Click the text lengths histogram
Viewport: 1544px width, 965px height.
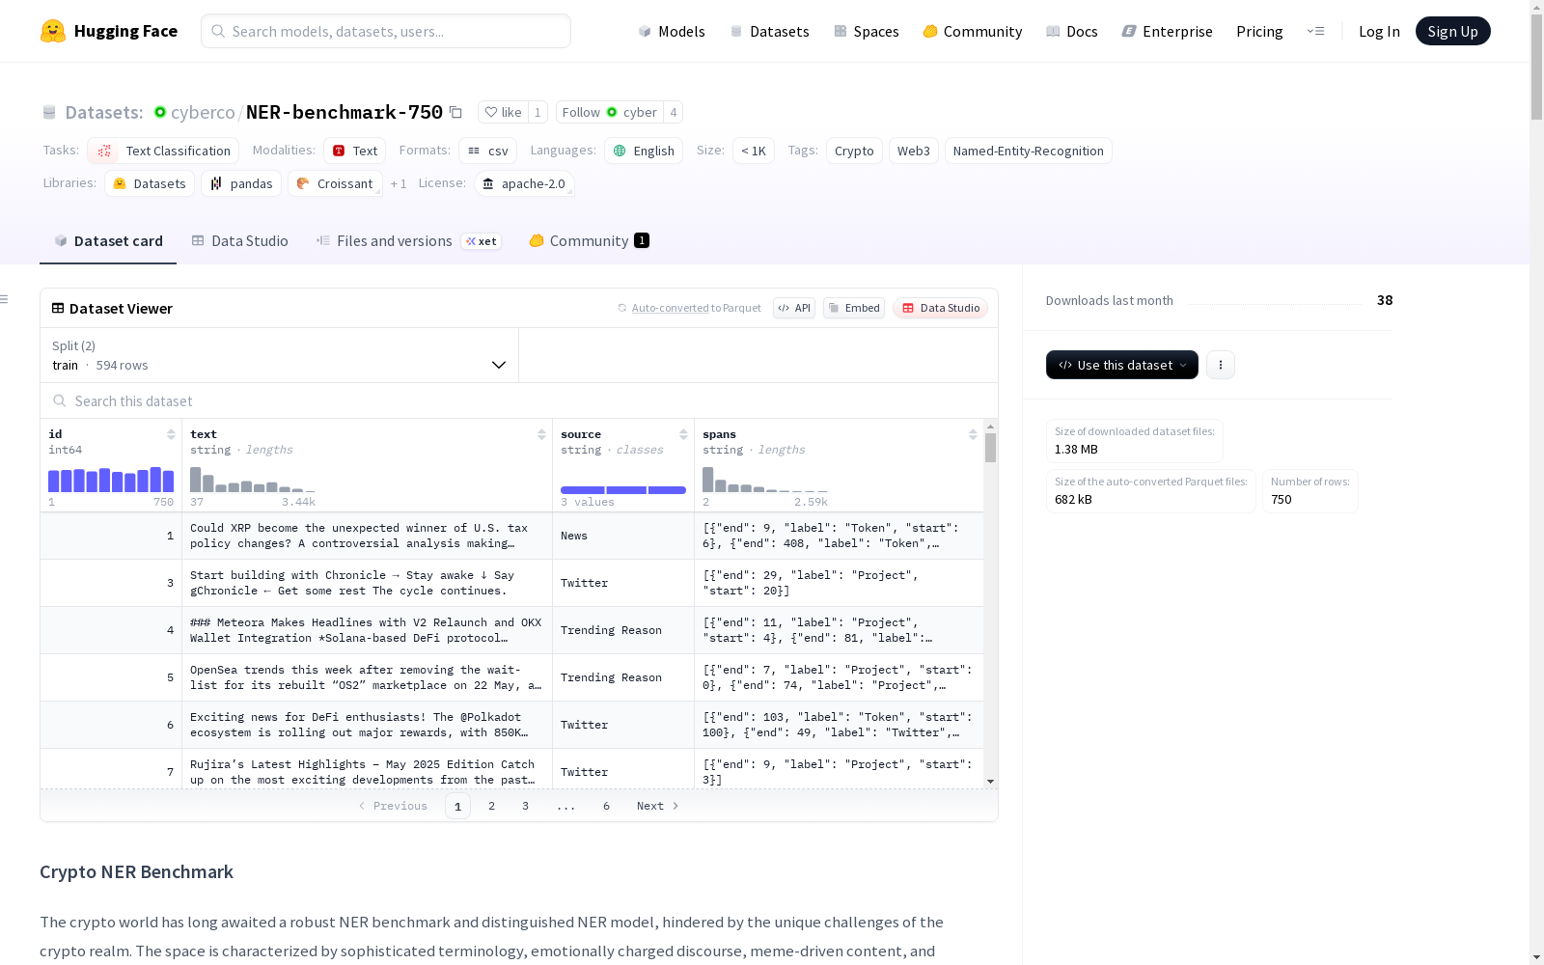[253, 480]
